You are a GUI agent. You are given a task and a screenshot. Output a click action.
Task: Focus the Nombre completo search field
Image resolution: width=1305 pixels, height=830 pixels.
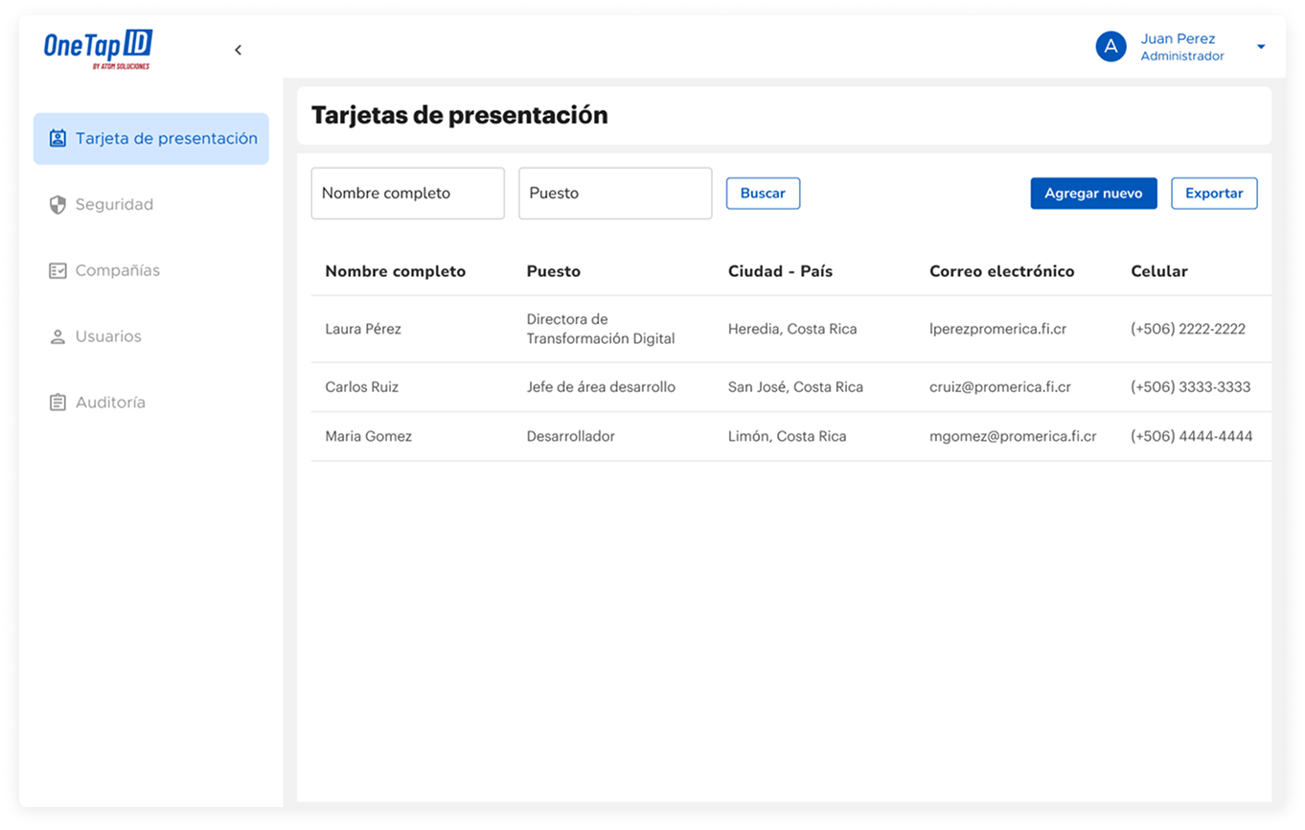click(407, 194)
